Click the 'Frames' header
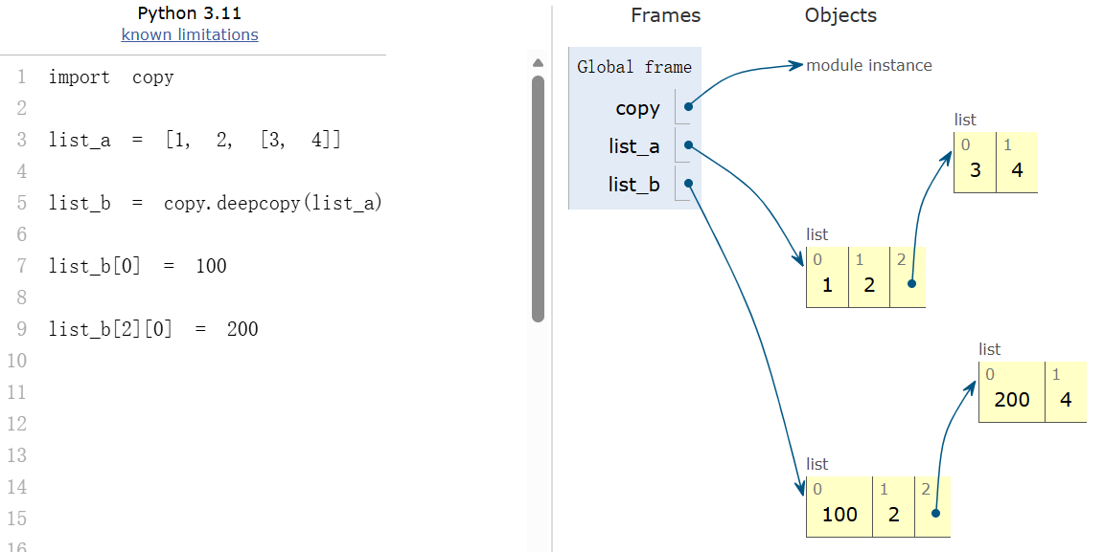 pos(665,15)
